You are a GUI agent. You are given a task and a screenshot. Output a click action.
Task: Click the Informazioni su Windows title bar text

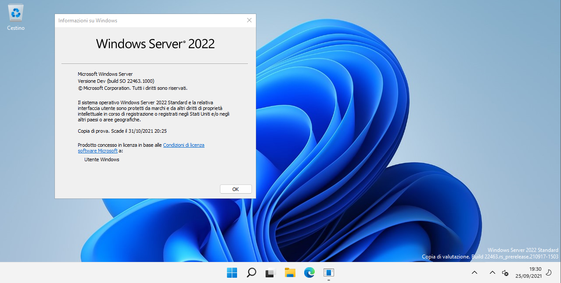88,21
